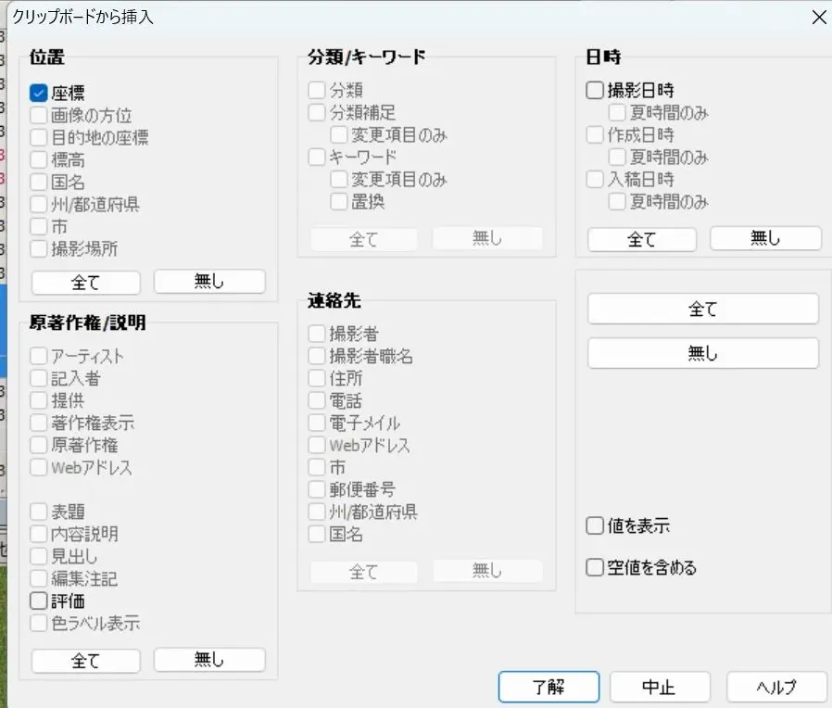Tick the アーティスト checkbox
Image resolution: width=832 pixels, height=708 pixels.
pyautogui.click(x=39, y=356)
